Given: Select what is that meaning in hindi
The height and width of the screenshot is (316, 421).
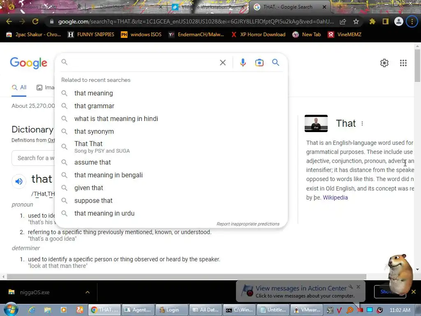Looking at the screenshot, I should click(x=171, y=119).
